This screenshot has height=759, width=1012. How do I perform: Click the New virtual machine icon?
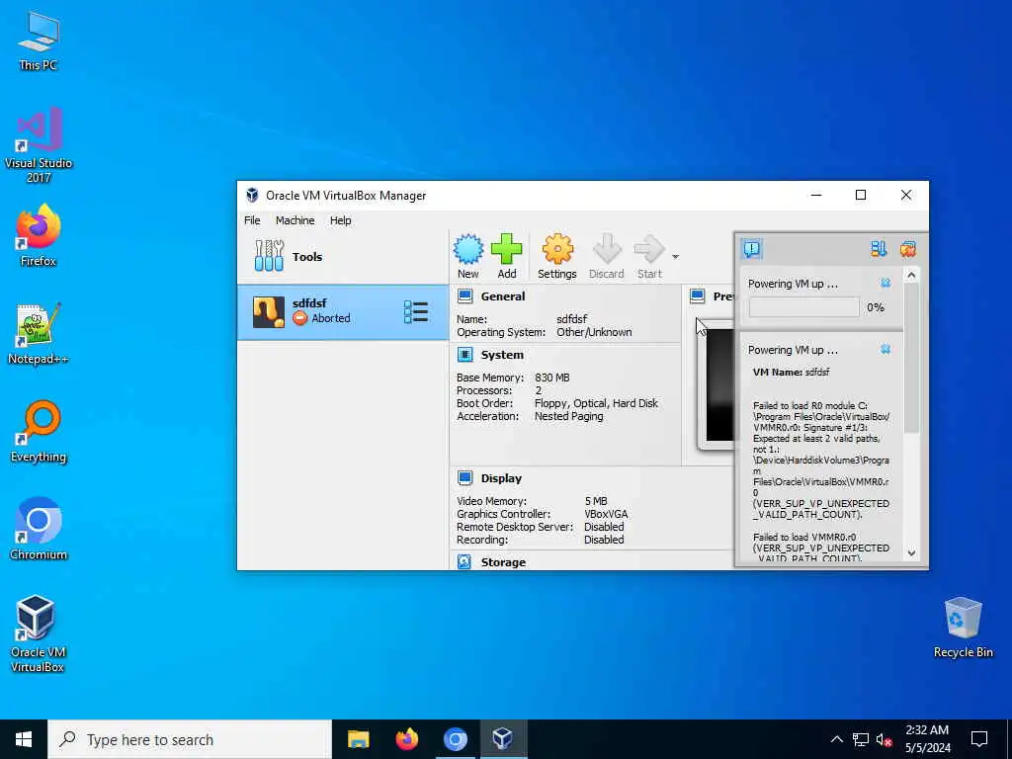pyautogui.click(x=467, y=250)
